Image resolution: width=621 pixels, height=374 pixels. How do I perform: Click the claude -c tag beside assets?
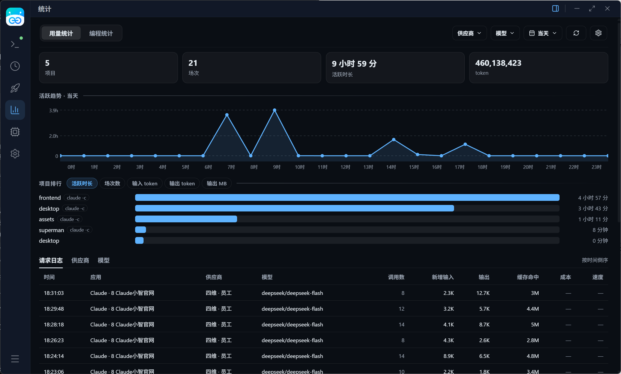point(70,219)
